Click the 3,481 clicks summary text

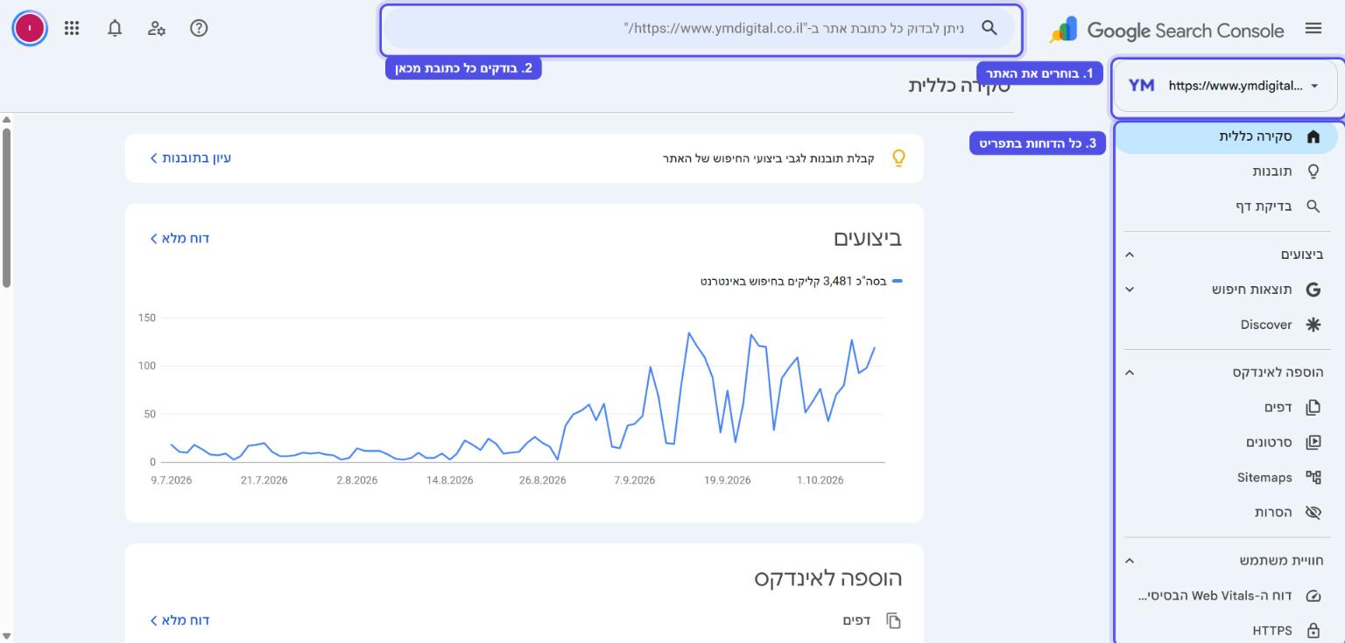click(794, 282)
